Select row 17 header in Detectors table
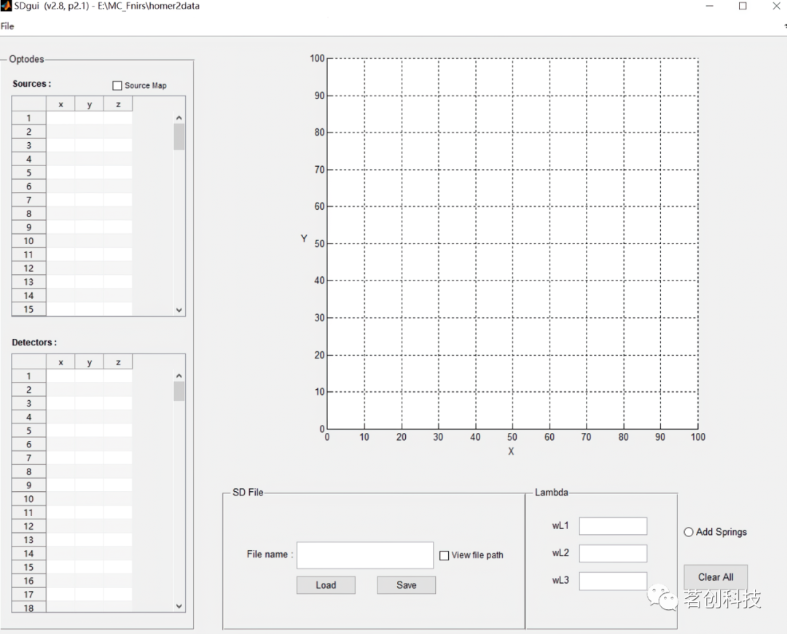 (x=28, y=595)
